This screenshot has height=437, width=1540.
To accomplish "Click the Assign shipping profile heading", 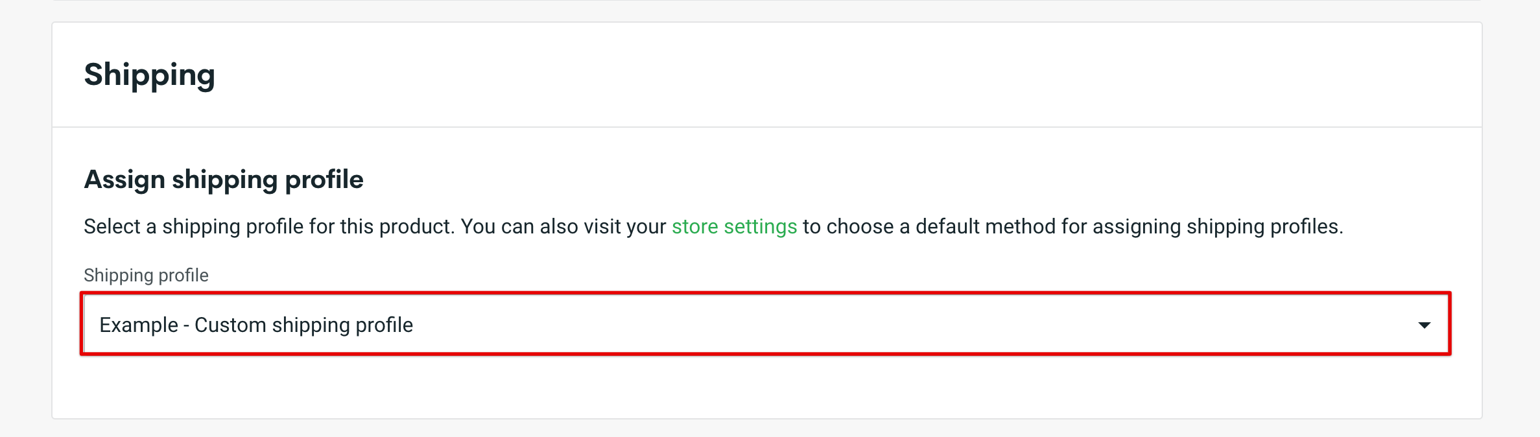I will pyautogui.click(x=223, y=179).
